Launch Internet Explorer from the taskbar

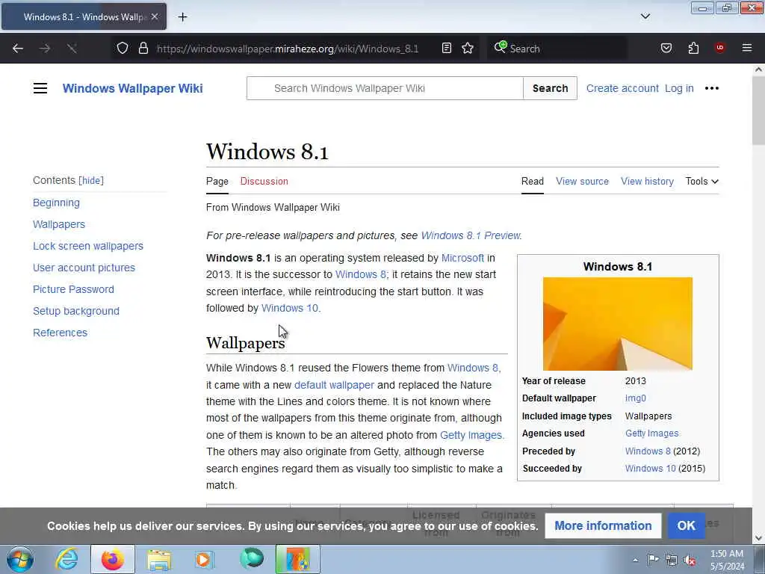[66, 559]
